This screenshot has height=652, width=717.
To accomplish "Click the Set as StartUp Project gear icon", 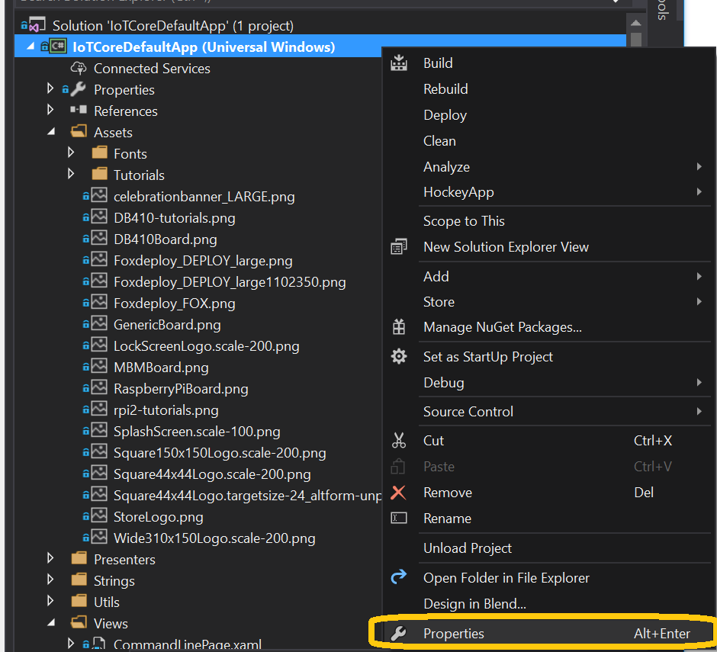I will tap(399, 356).
